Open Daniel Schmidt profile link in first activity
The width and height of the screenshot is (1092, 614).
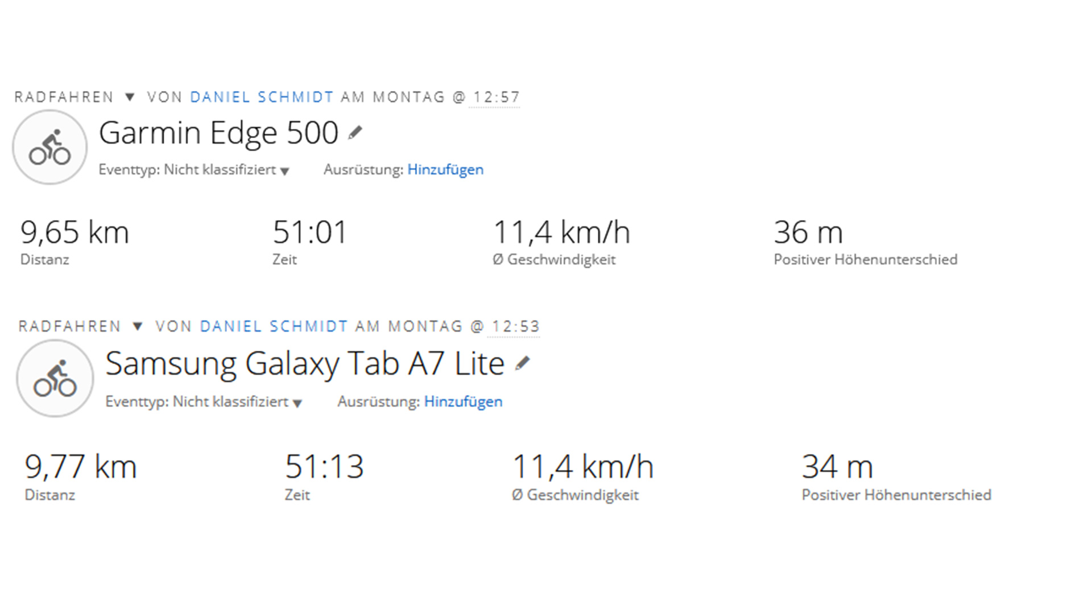(x=262, y=97)
